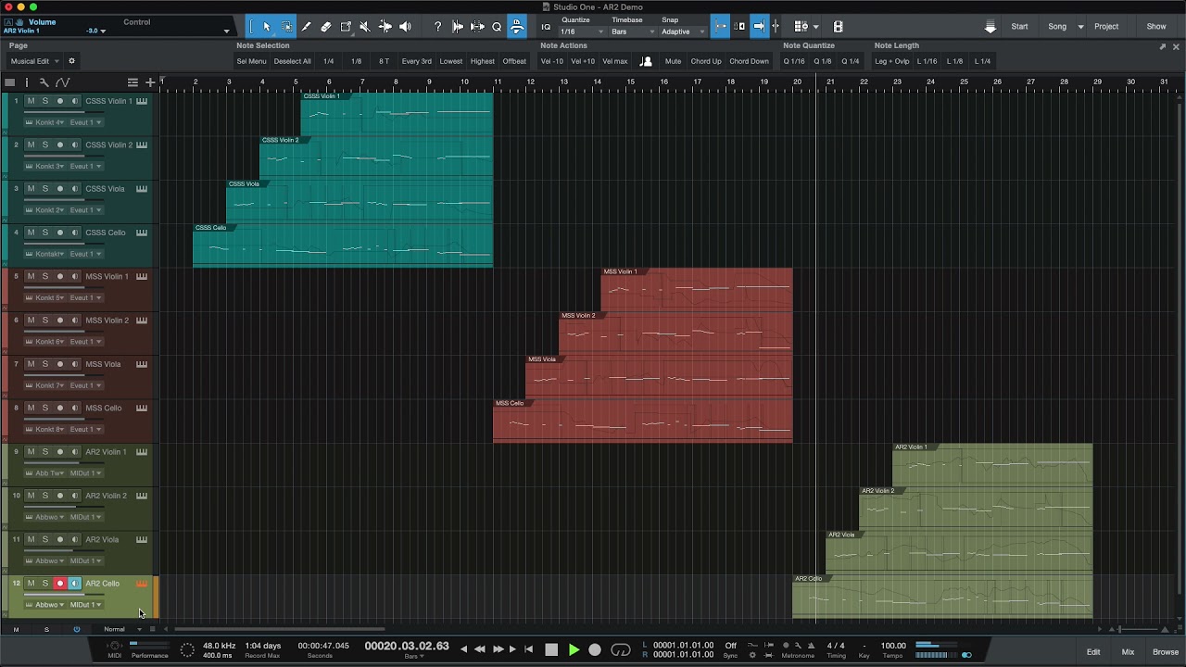Start playback with the green Play button
Image resolution: width=1186 pixels, height=667 pixels.
point(574,650)
